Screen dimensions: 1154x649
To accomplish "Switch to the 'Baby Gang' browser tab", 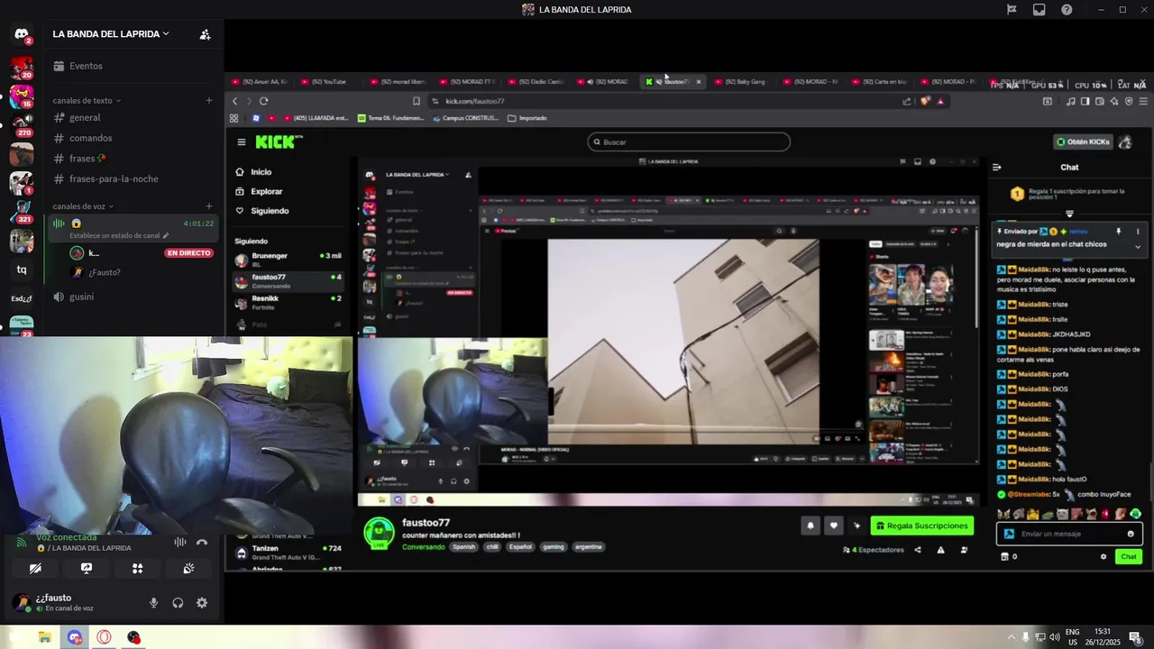I will coord(744,82).
